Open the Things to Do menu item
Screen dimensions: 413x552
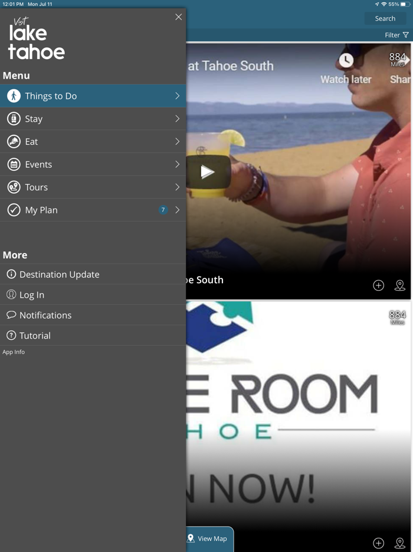pyautogui.click(x=93, y=96)
